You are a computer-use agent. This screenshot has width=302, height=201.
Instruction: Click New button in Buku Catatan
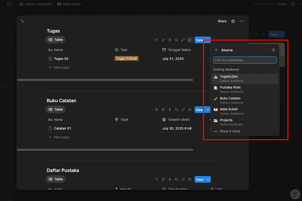[200, 110]
